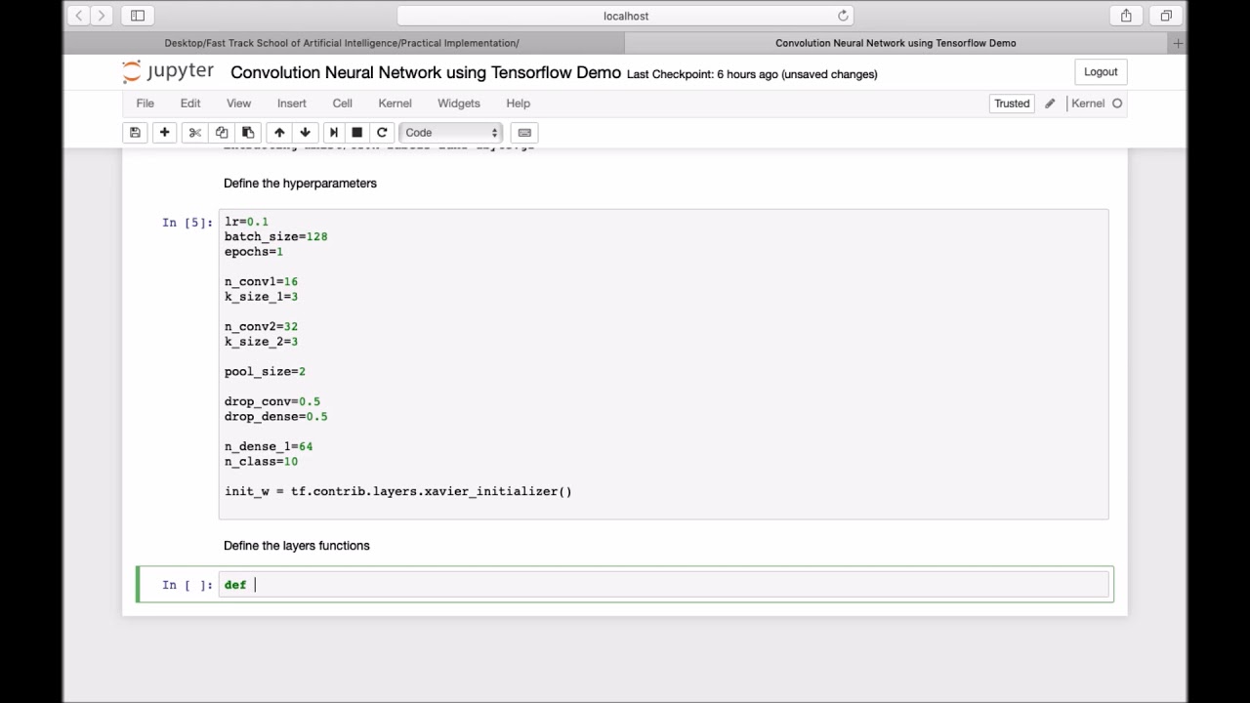
Task: Click the hyperparameters code cell In [5]
Action: pyautogui.click(x=664, y=364)
